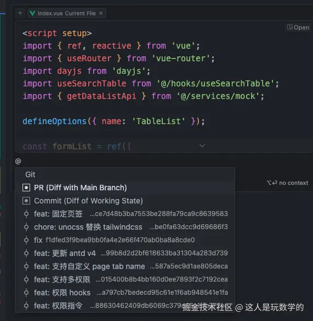This screenshot has height=321, width=313.
Task: Click the '@/hooks/useSearchTable' import string
Action: point(215,84)
